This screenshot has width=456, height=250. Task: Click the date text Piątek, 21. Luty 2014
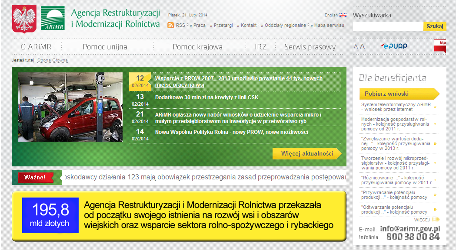coord(188,15)
